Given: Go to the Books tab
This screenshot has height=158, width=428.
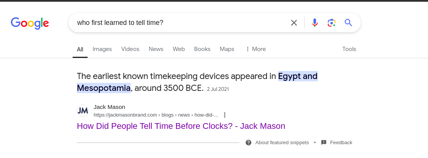Looking at the screenshot, I should point(202,49).
